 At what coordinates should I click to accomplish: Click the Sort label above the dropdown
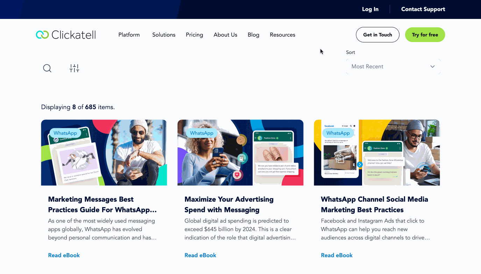click(351, 52)
